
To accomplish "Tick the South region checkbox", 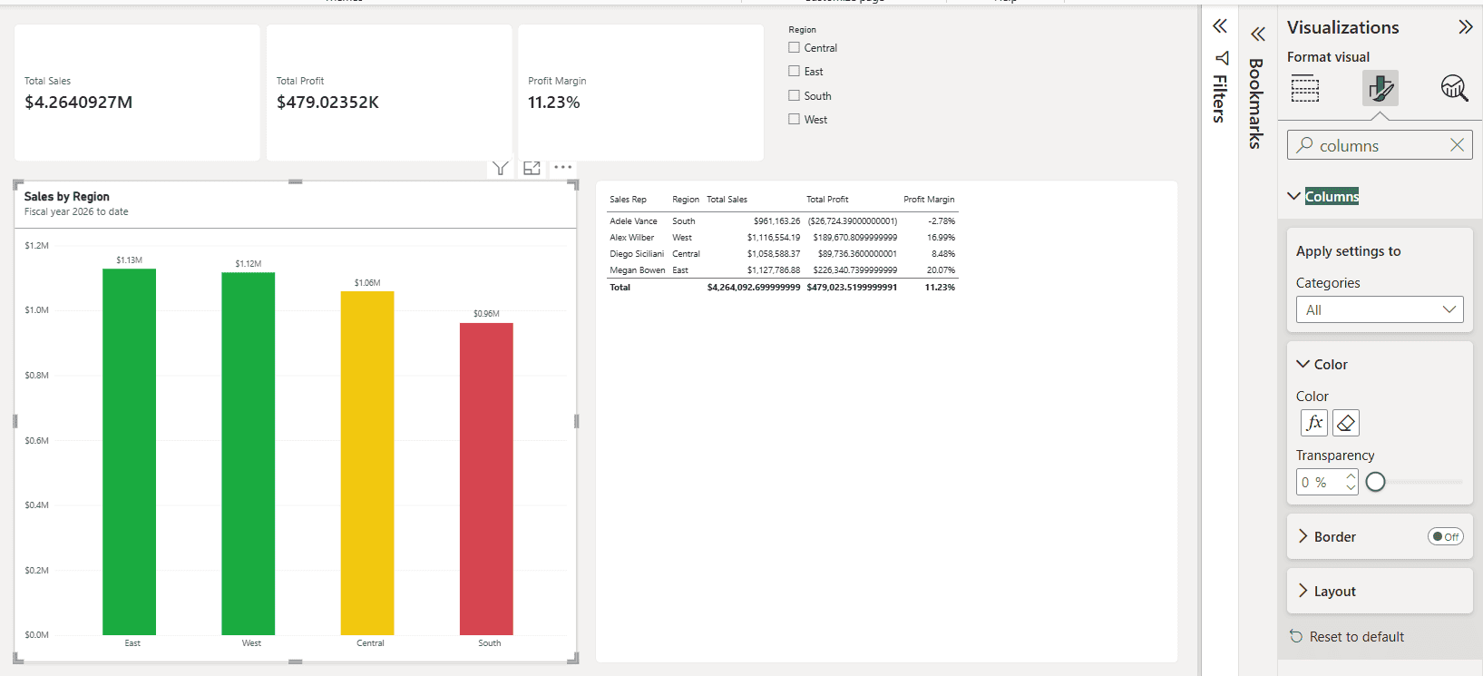I will click(794, 95).
